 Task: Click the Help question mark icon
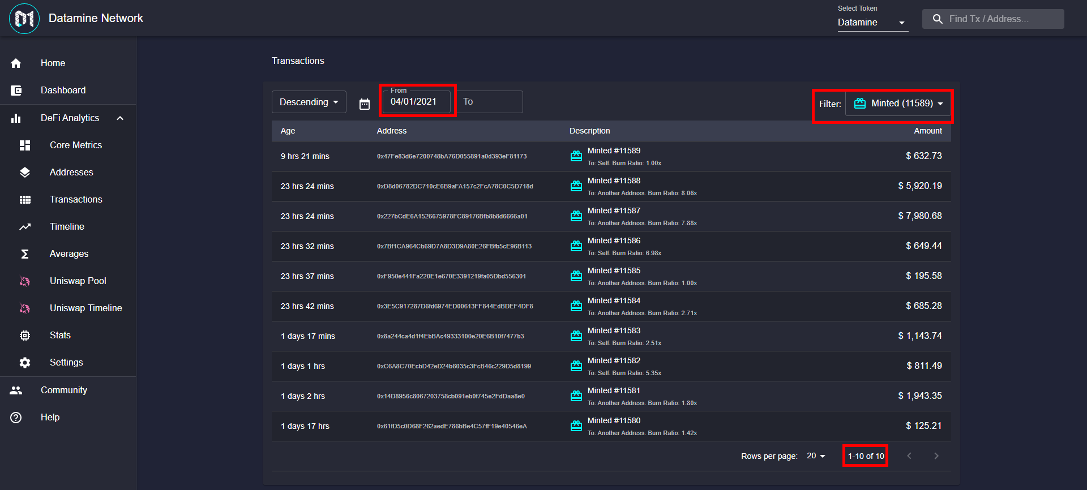click(16, 418)
